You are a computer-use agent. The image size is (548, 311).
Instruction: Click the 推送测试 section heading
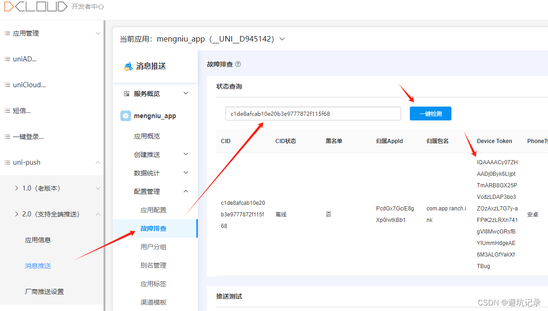(229, 296)
